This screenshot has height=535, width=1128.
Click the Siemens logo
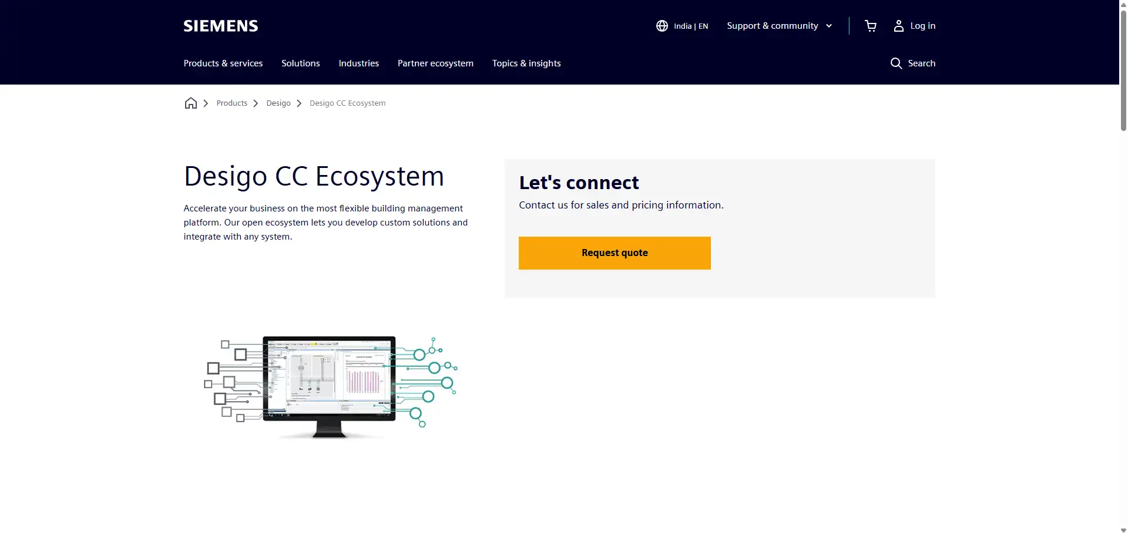tap(220, 26)
